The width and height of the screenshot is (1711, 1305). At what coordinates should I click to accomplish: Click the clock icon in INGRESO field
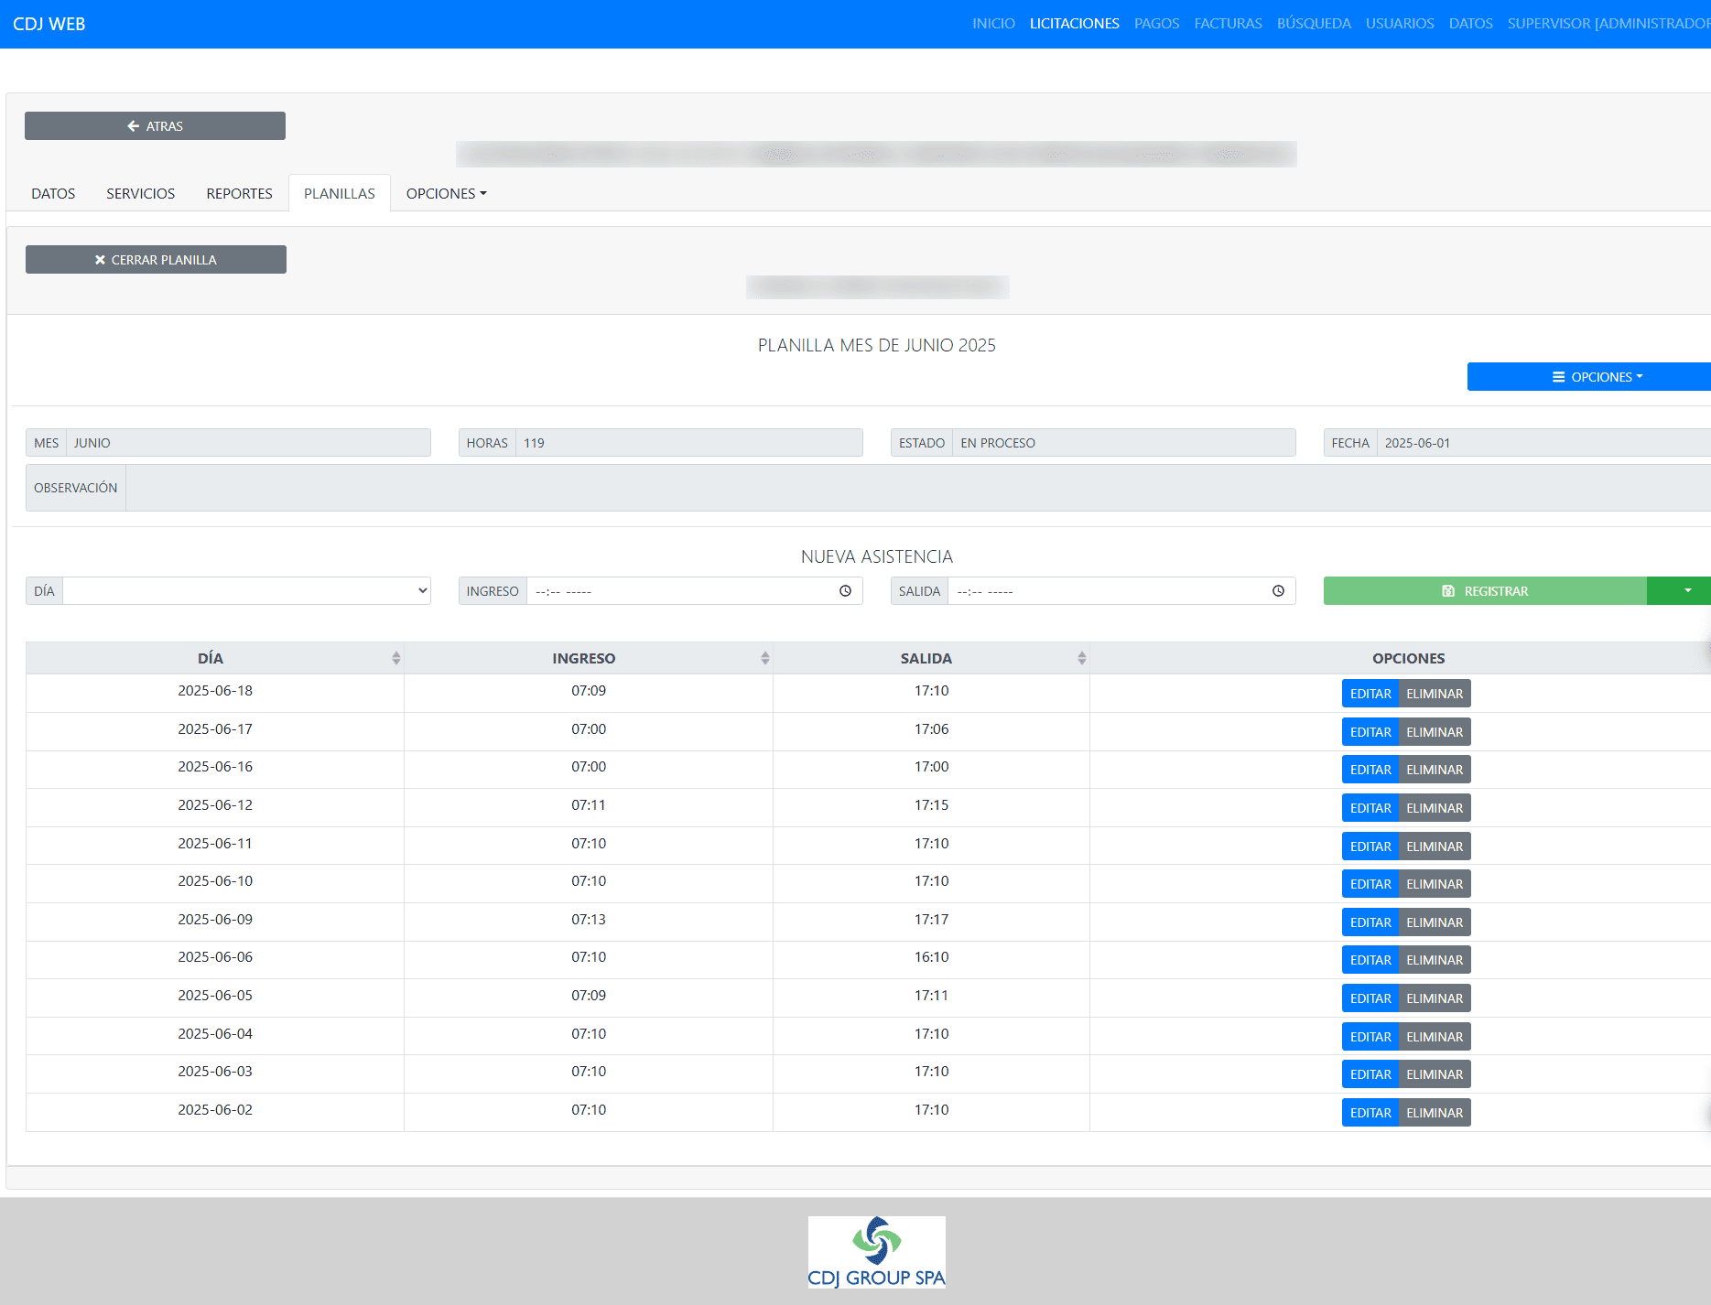845,591
